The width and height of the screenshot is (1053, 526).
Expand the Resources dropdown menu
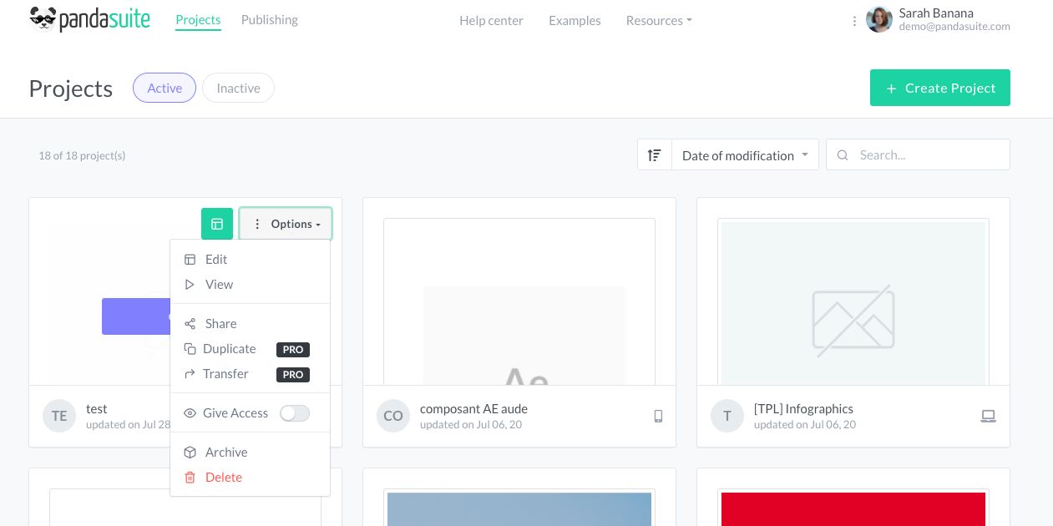click(659, 21)
